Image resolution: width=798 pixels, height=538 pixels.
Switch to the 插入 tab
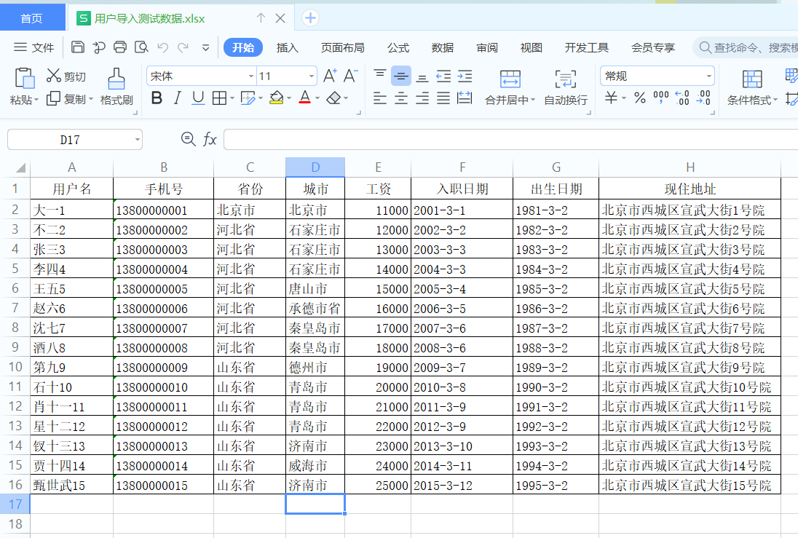[x=287, y=47]
